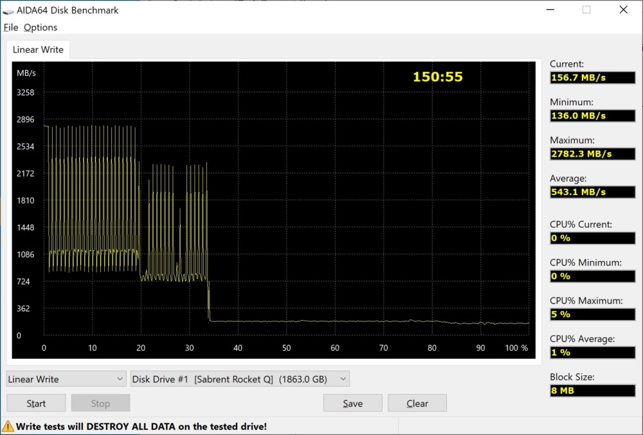Image resolution: width=643 pixels, height=435 pixels.
Task: Click the AIDA64 disk icon in title bar
Action: [8, 11]
